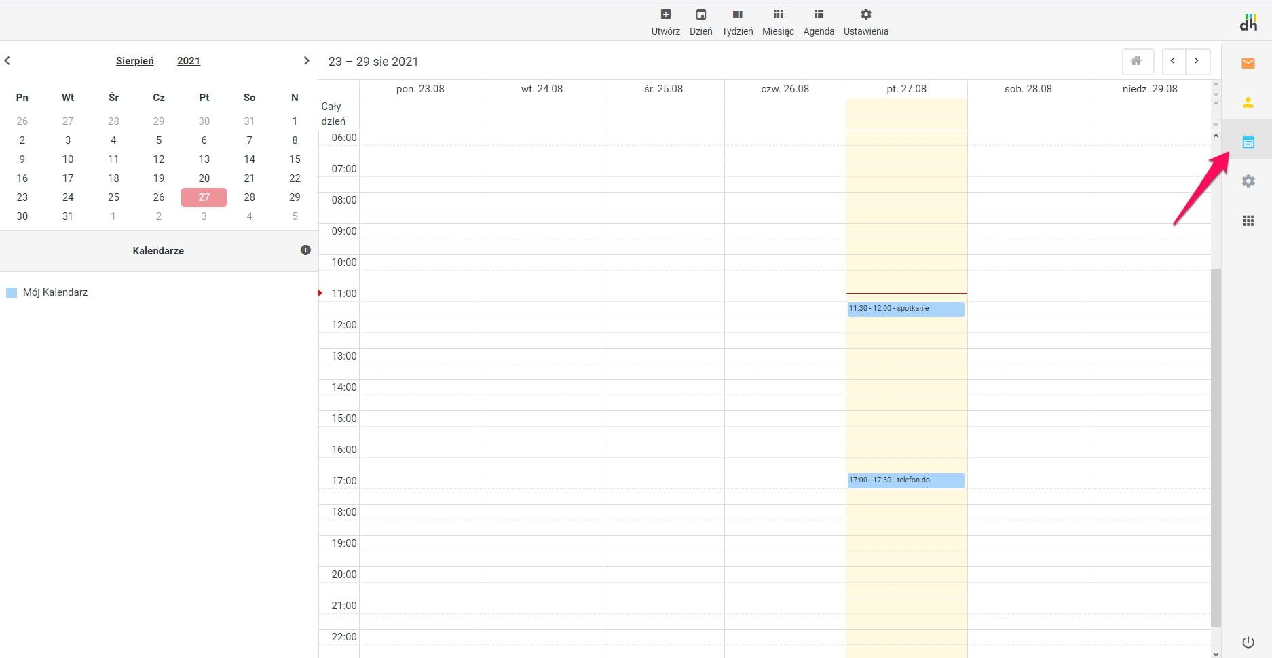The width and height of the screenshot is (1272, 658).
Task: Click the scroll down arrow of time grid
Action: pos(1216,653)
